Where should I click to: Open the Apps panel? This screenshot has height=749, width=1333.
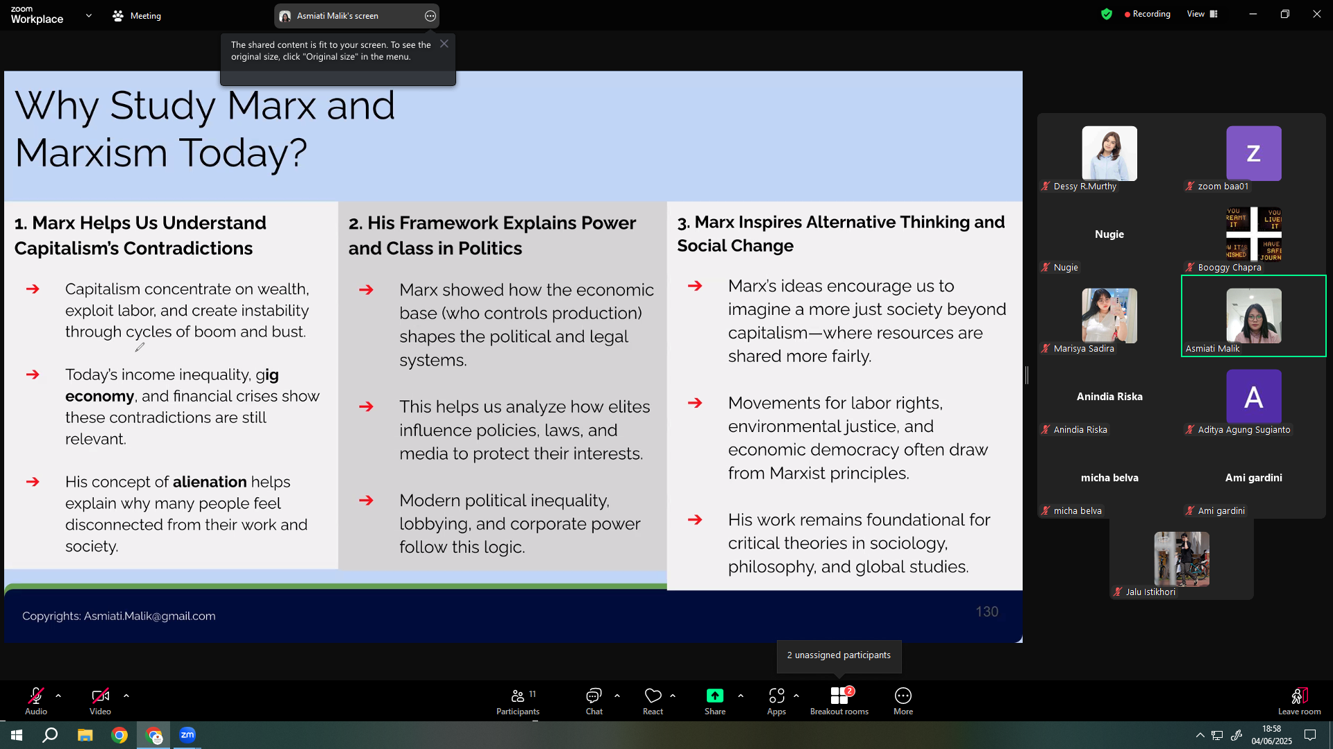(x=776, y=700)
